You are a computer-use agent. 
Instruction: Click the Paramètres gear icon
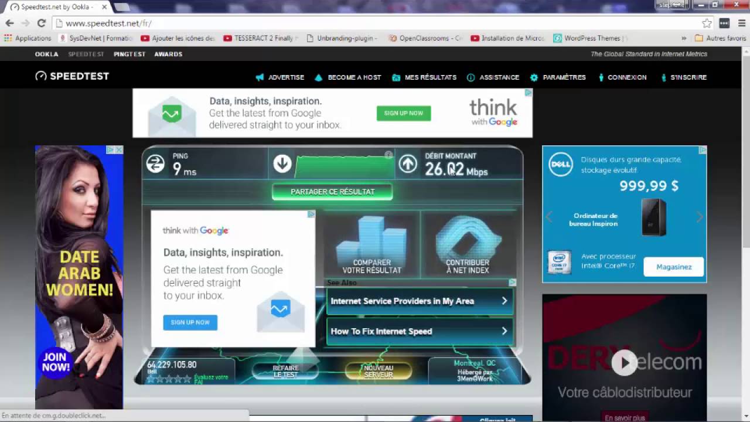click(534, 77)
